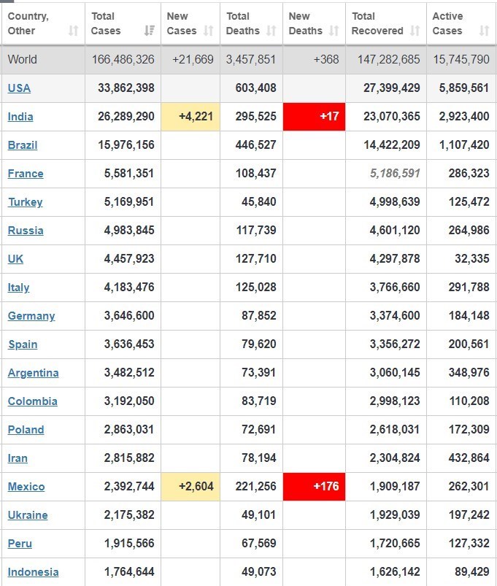This screenshot has height=586, width=497.
Task: Click Mexico's red +176 new deaths cell
Action: click(315, 487)
